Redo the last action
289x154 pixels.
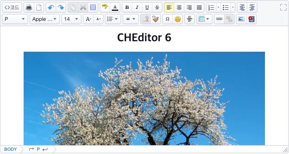click(x=61, y=7)
